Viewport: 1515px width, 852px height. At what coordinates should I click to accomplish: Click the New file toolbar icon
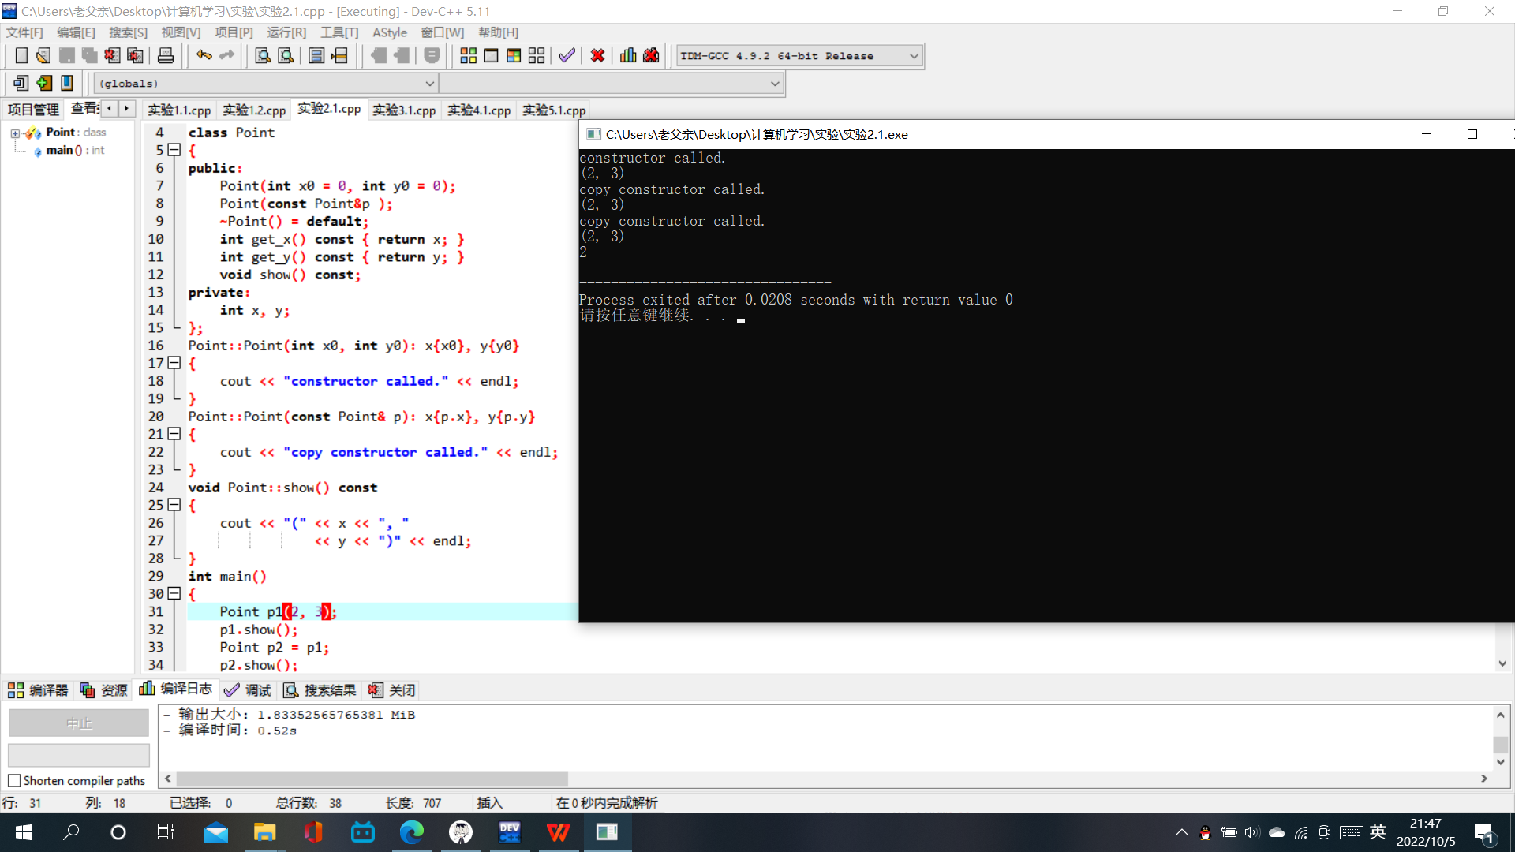[x=21, y=56]
